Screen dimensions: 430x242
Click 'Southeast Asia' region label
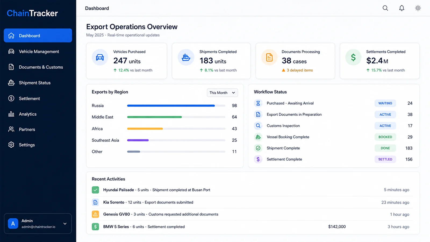(x=105, y=140)
